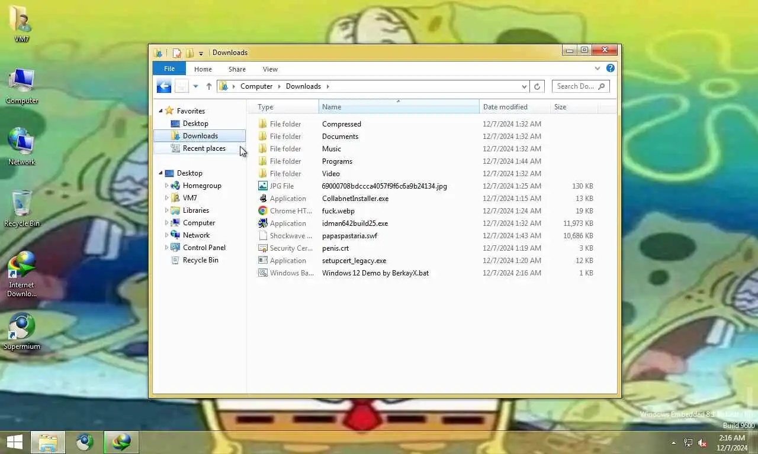Open File Explorer from the taskbar

48,442
